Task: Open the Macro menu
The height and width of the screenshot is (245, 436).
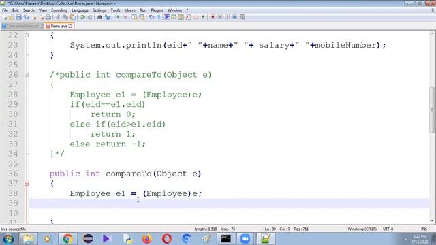Action: [x=129, y=10]
